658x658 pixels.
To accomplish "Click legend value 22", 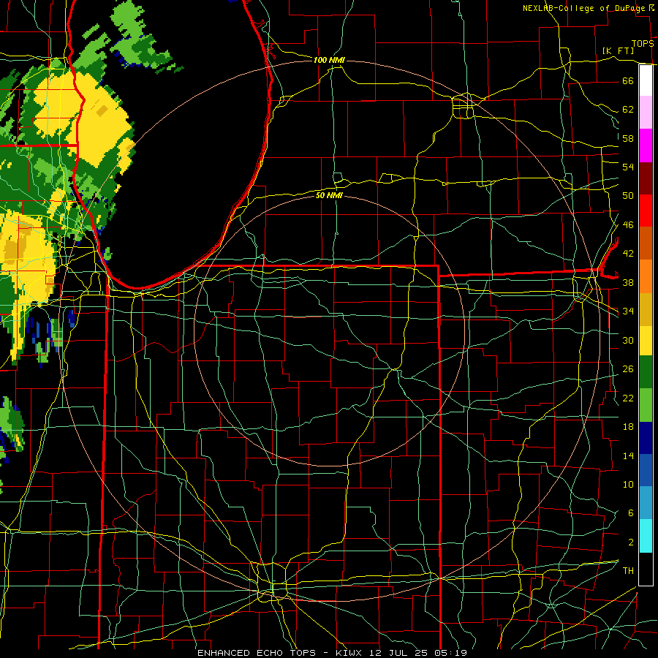I will (x=628, y=398).
